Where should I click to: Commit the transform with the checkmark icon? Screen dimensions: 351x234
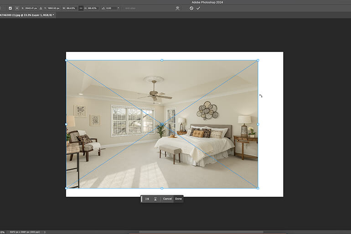(198, 8)
